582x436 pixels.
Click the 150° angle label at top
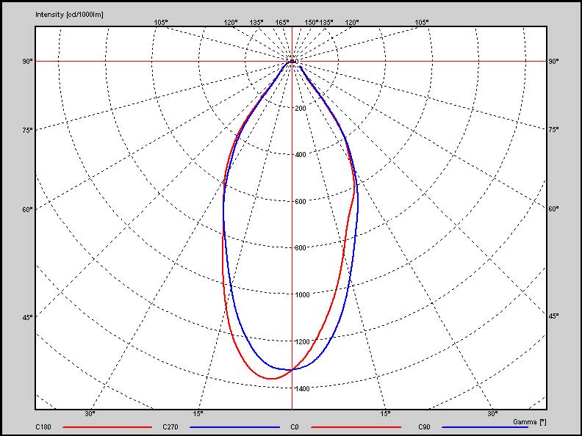pos(312,22)
